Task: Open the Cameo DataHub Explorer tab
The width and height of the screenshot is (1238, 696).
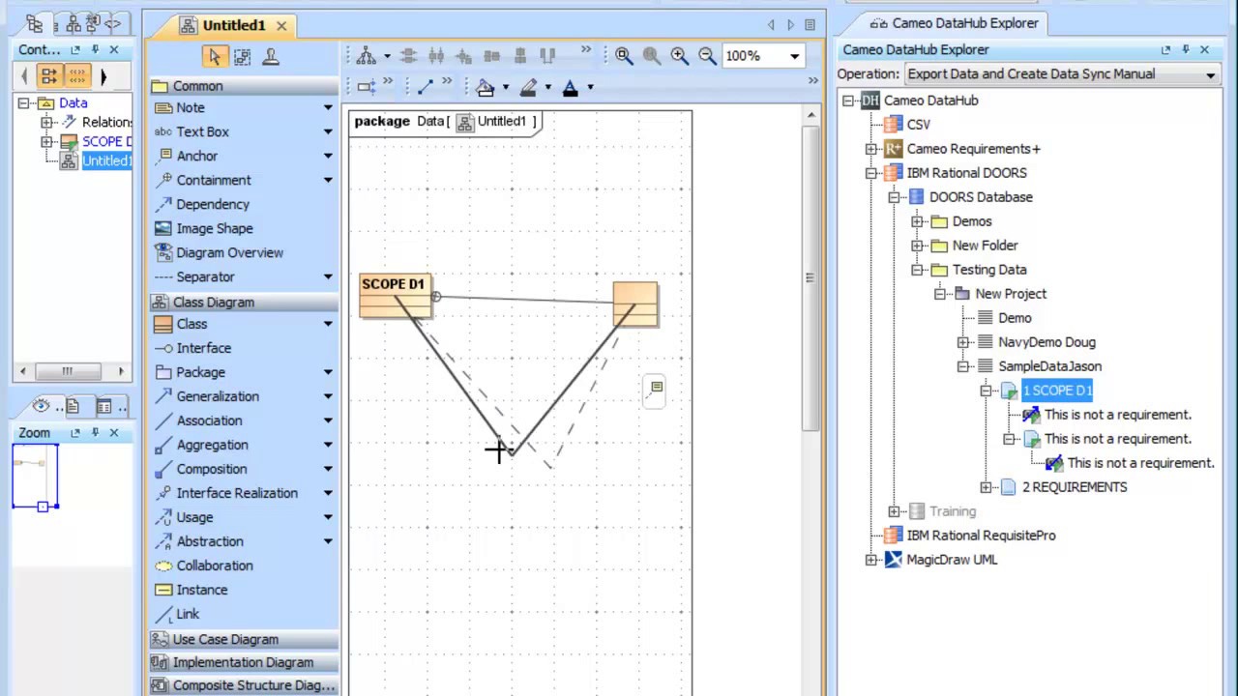Action: (x=954, y=23)
